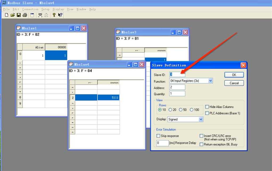
Task: Select row 2 header in Mbslav4
Action: pos(72,97)
